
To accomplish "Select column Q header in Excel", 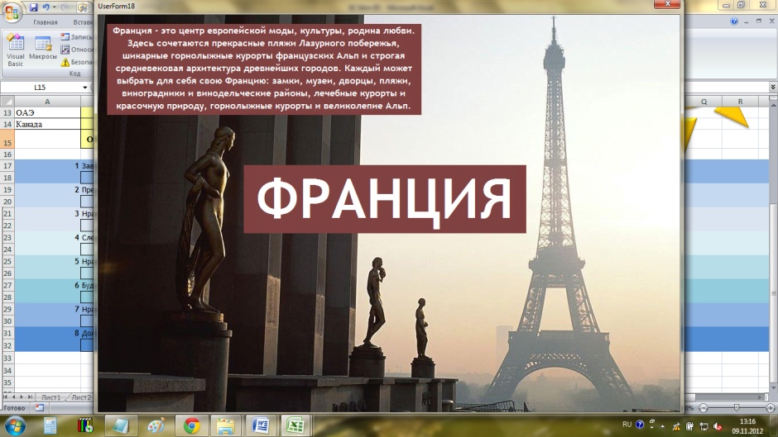I will [704, 102].
